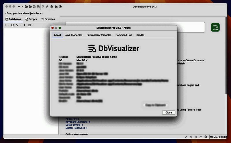
Task: Click the collapse-all tree icon
Action: 25,25
